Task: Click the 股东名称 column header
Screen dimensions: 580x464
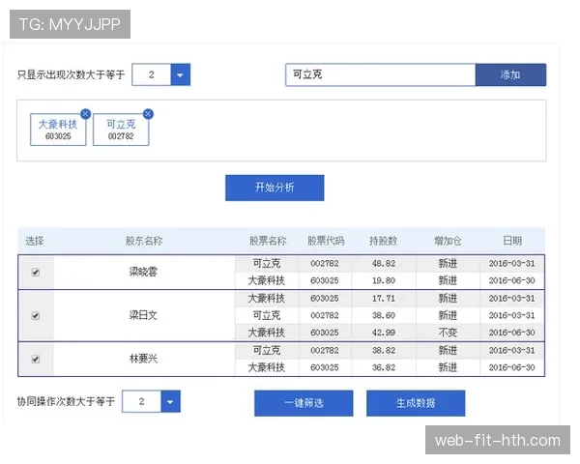Action: [144, 241]
